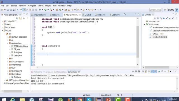
Task: Click the Open Perspective icon
Action: (165, 10)
